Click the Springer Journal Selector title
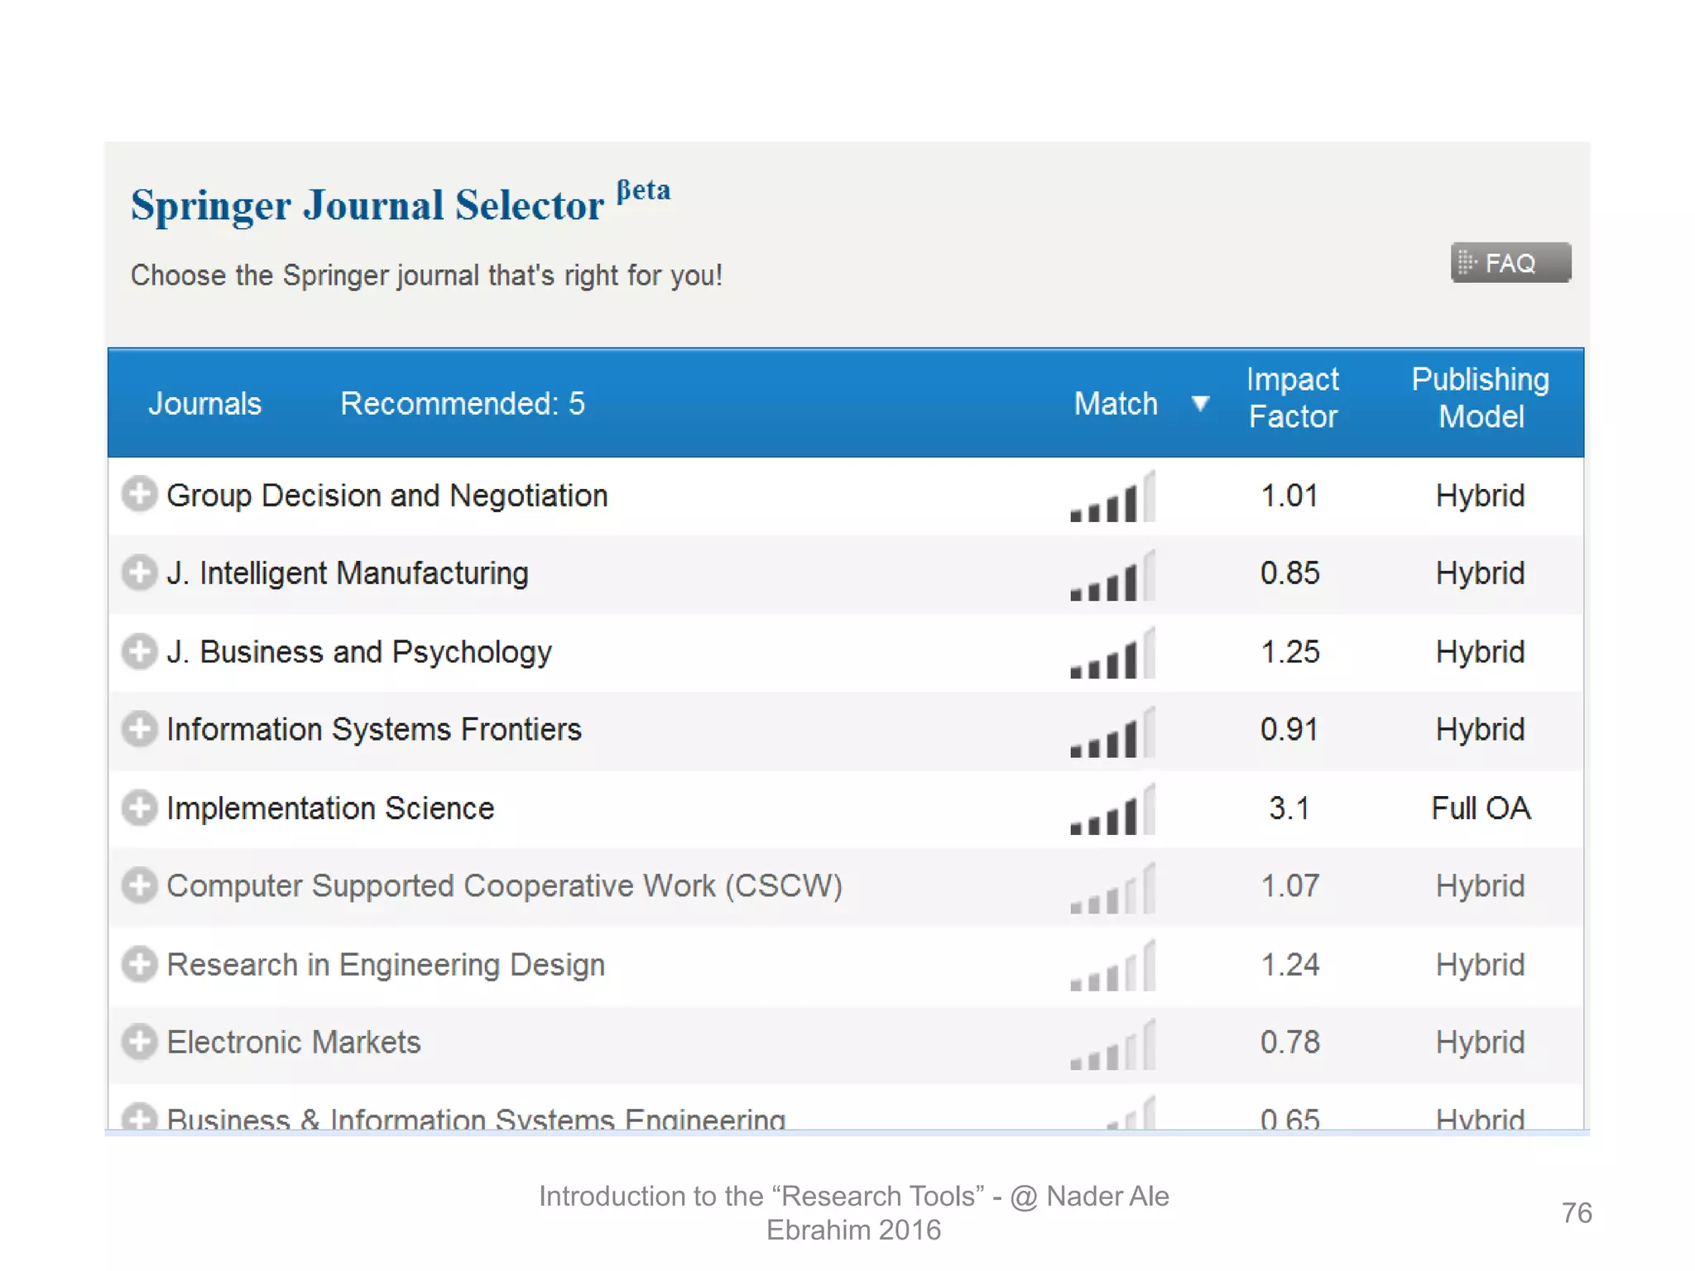The image size is (1695, 1271). click(x=367, y=205)
